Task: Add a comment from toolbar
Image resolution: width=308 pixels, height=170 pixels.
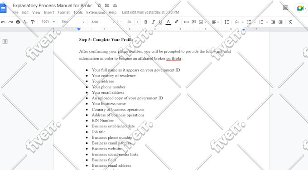Action: (x=194, y=22)
